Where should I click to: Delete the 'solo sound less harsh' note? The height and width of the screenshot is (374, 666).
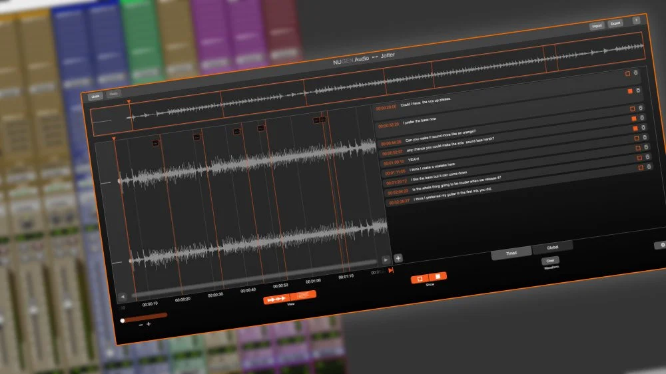click(x=642, y=117)
